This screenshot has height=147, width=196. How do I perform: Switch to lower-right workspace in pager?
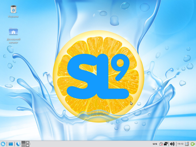(27, 146)
